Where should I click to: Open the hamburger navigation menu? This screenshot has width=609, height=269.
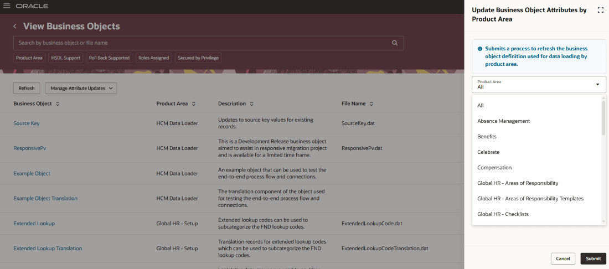pos(6,6)
